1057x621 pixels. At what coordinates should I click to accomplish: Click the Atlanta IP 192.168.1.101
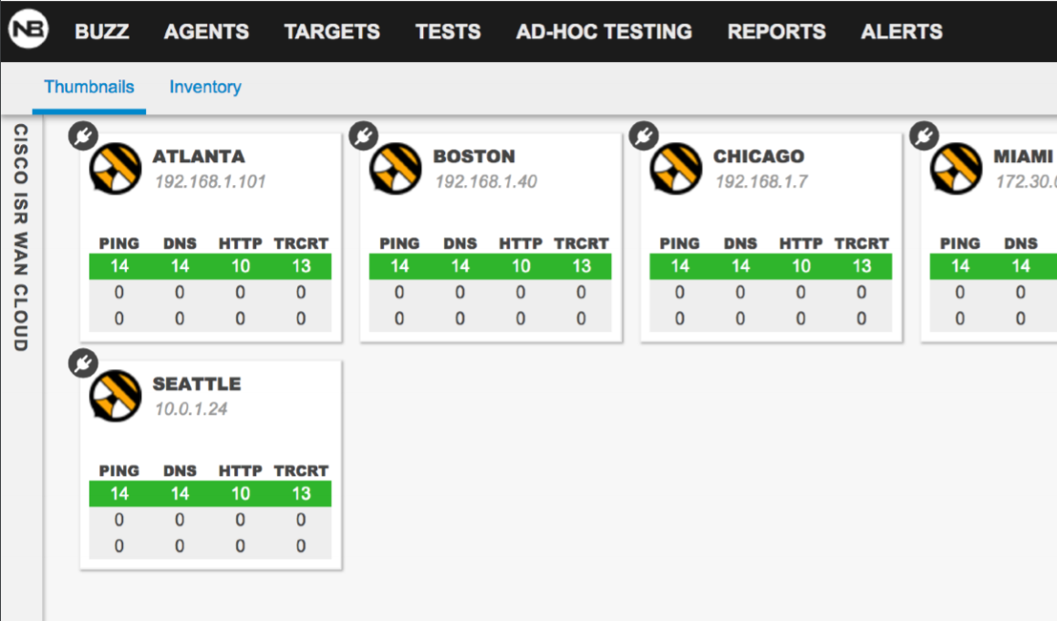(x=211, y=181)
